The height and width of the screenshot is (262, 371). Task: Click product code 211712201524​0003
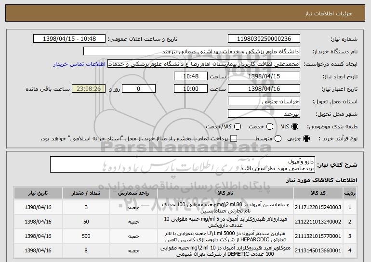[x=318, y=208]
